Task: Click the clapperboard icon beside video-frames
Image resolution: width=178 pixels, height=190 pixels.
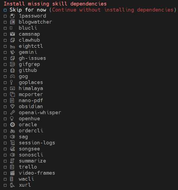Action: tap(12, 173)
